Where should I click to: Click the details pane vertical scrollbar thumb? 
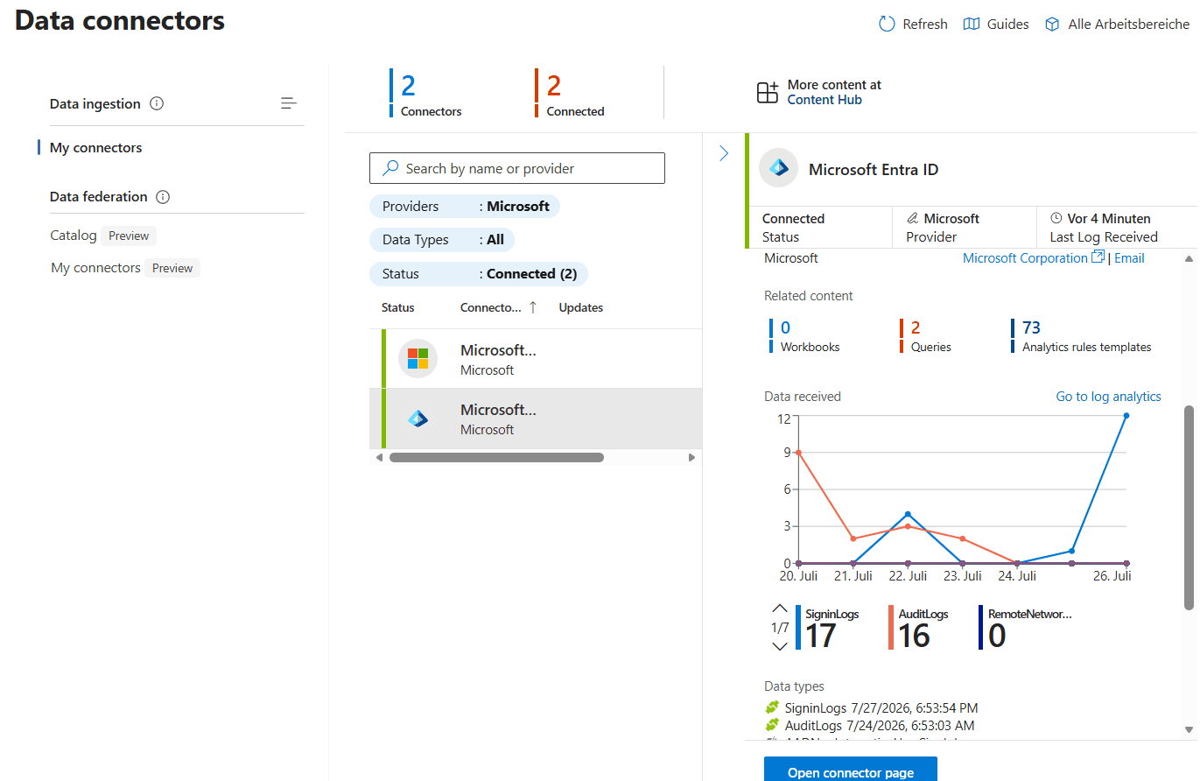[1189, 507]
